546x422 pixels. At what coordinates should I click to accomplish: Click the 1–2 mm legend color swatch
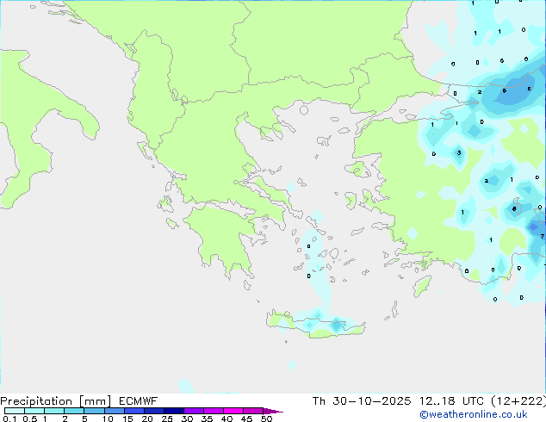(54, 411)
